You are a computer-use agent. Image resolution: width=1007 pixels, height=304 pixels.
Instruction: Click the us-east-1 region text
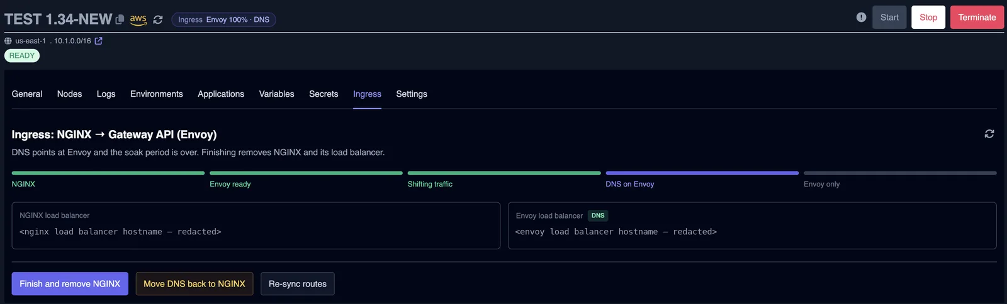(x=30, y=41)
